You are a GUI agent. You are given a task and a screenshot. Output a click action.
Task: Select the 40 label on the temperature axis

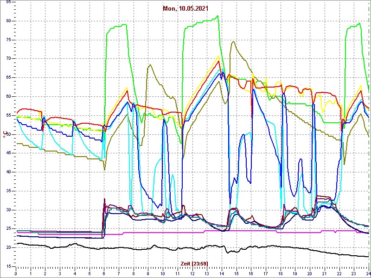8,172
